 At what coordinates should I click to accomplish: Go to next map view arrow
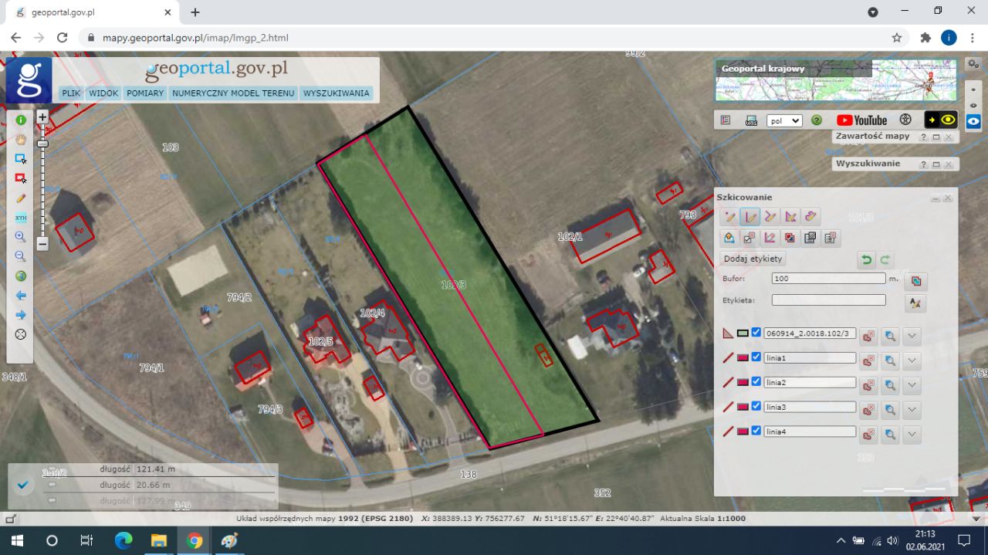[21, 315]
